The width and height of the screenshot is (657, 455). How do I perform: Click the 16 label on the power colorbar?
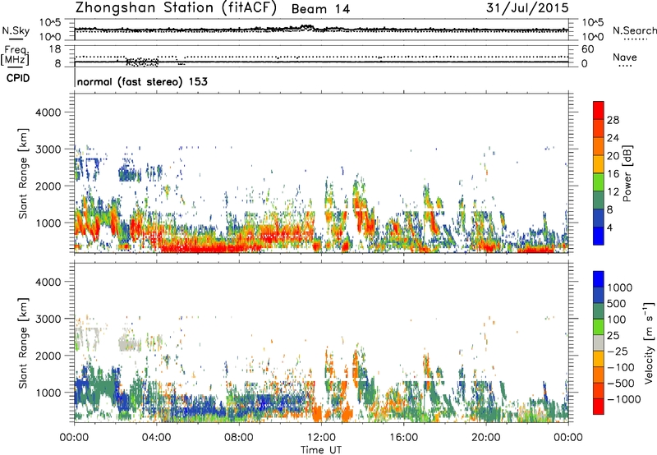(613, 174)
